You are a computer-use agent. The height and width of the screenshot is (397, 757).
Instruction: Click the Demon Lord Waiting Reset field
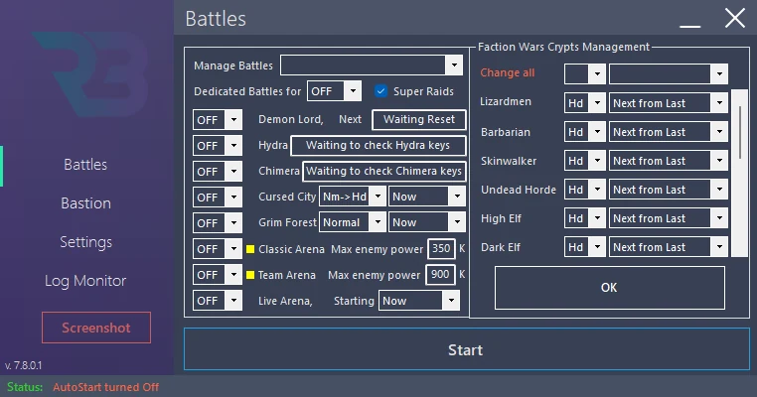tap(419, 120)
